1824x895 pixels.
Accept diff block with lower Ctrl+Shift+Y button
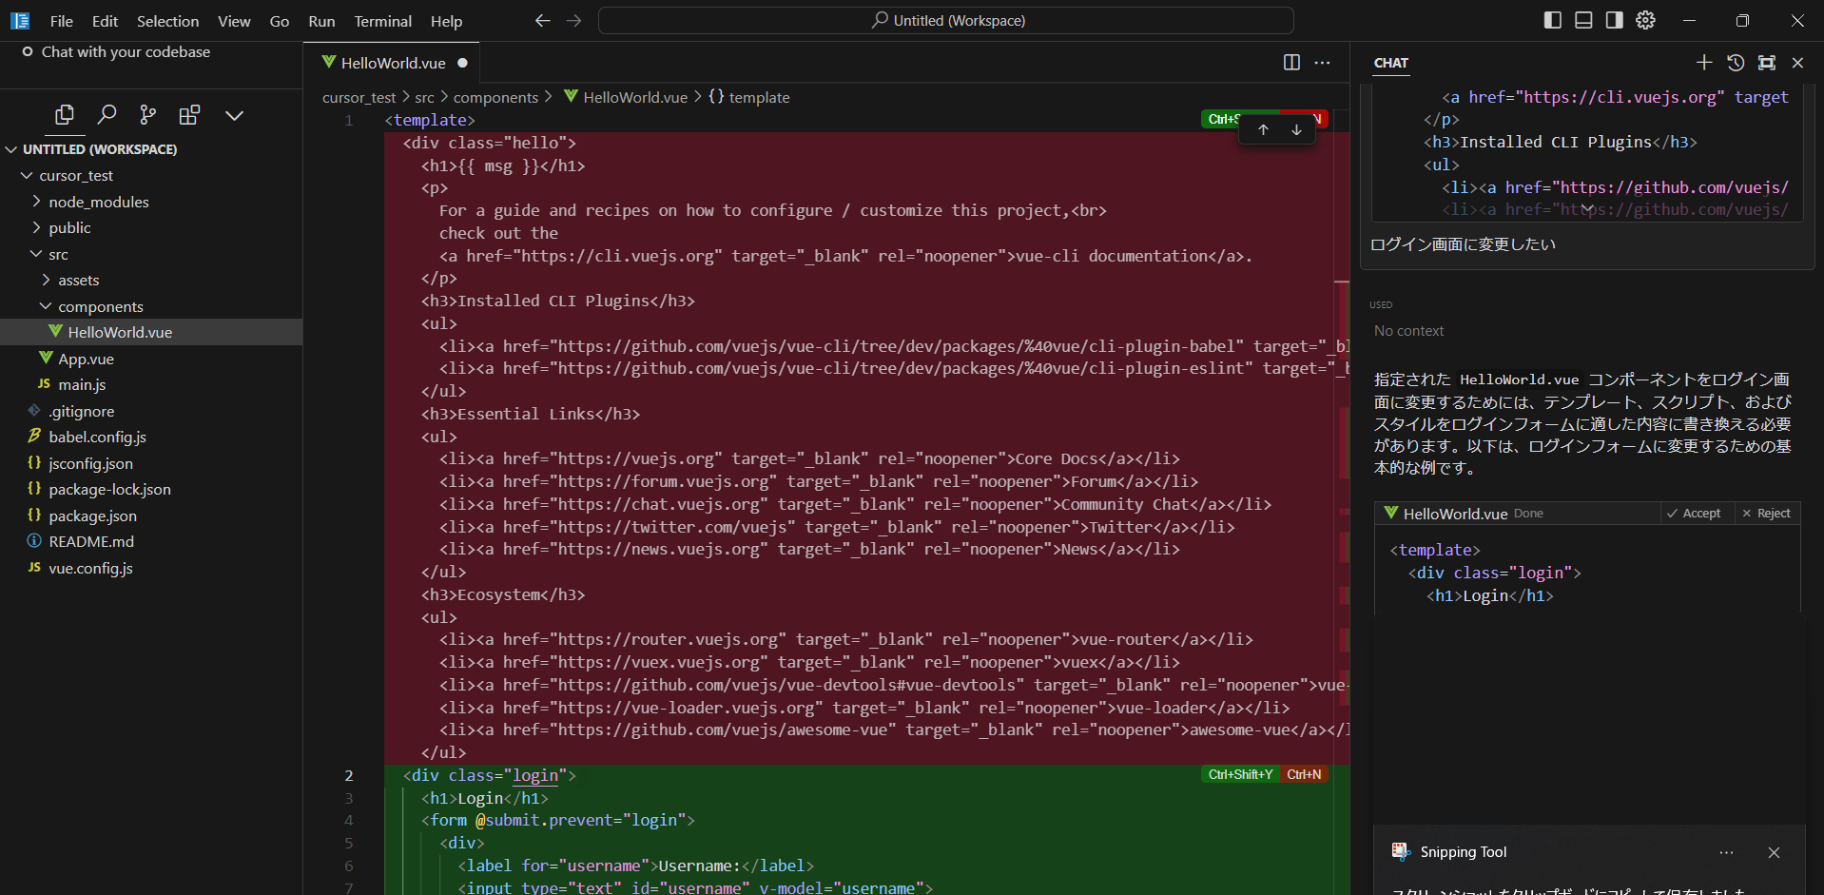(1240, 774)
